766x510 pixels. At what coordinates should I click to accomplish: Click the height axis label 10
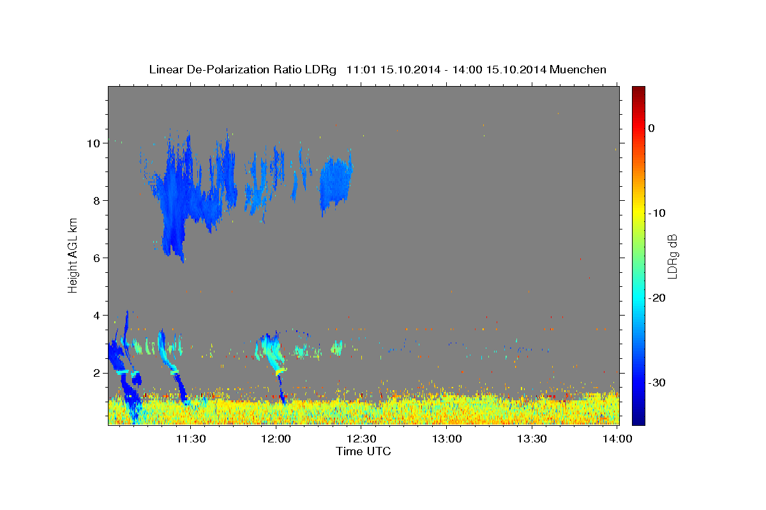pyautogui.click(x=93, y=143)
